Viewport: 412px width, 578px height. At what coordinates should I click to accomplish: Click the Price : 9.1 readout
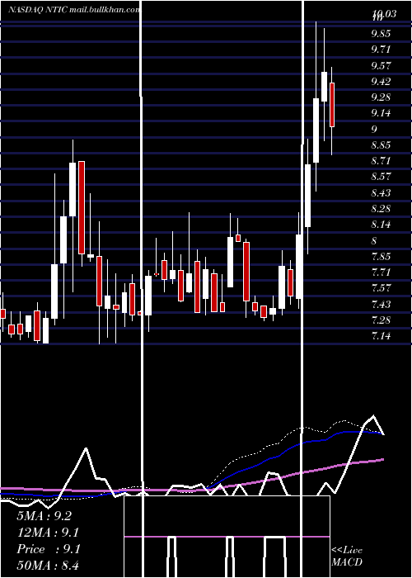click(48, 549)
